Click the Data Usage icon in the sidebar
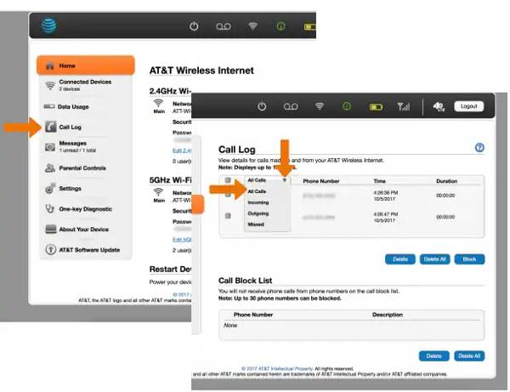510x392 pixels. (x=49, y=106)
